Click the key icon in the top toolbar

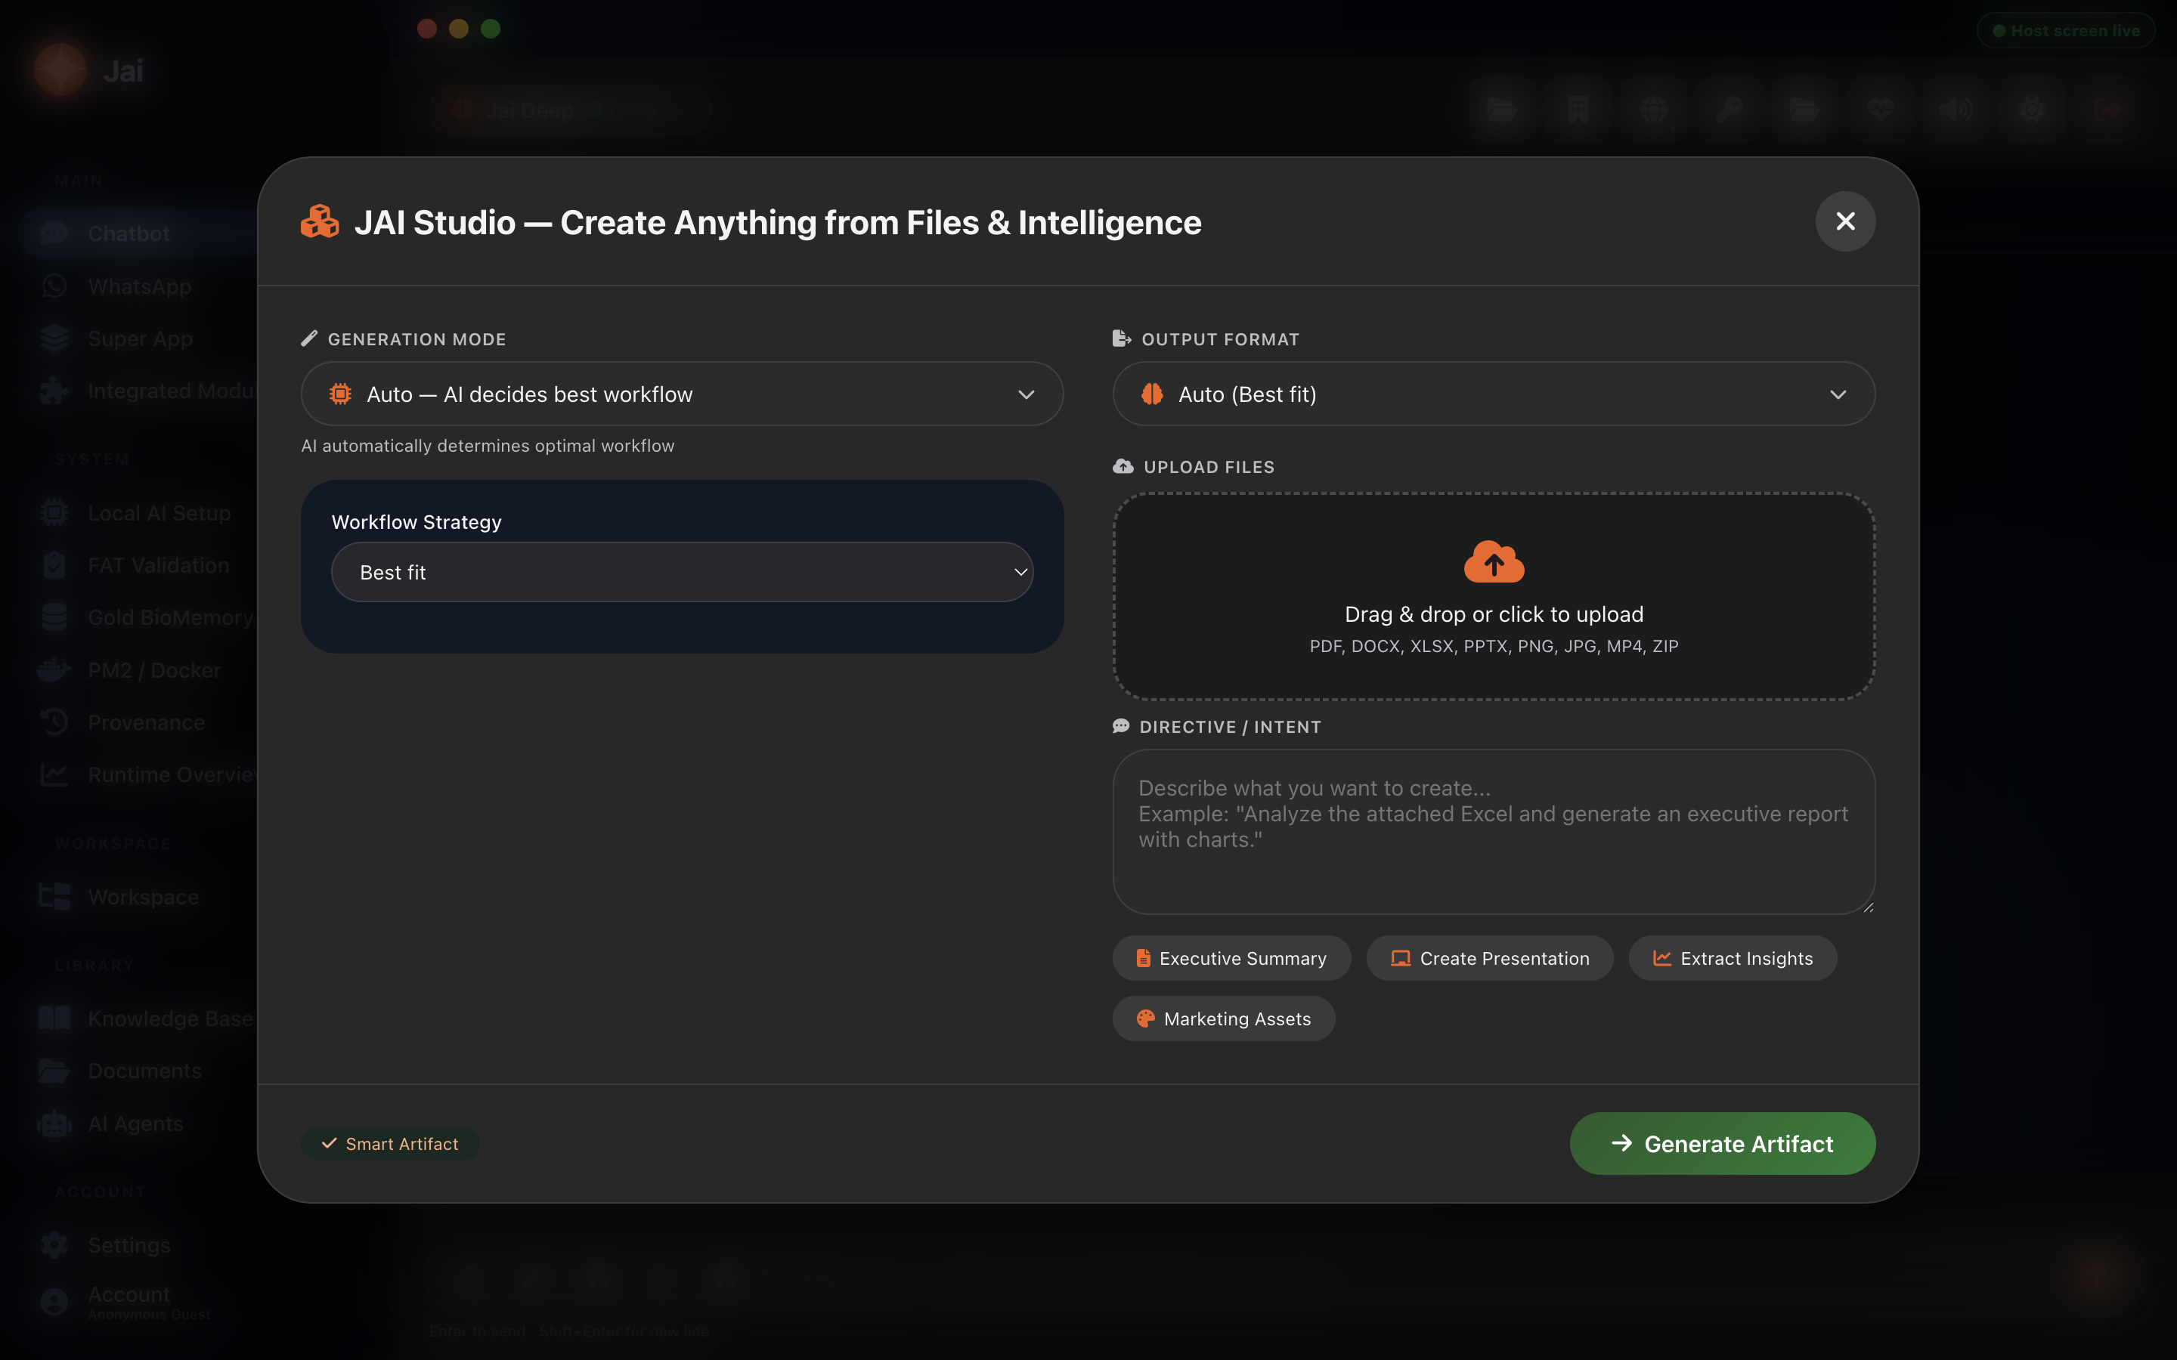(1729, 110)
